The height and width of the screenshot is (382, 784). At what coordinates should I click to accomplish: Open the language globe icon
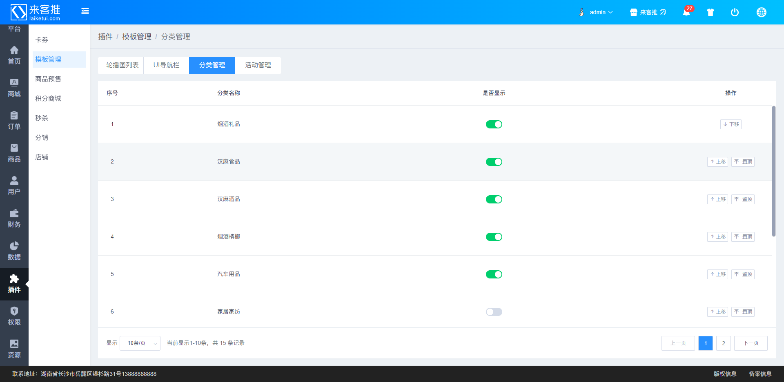tap(761, 12)
